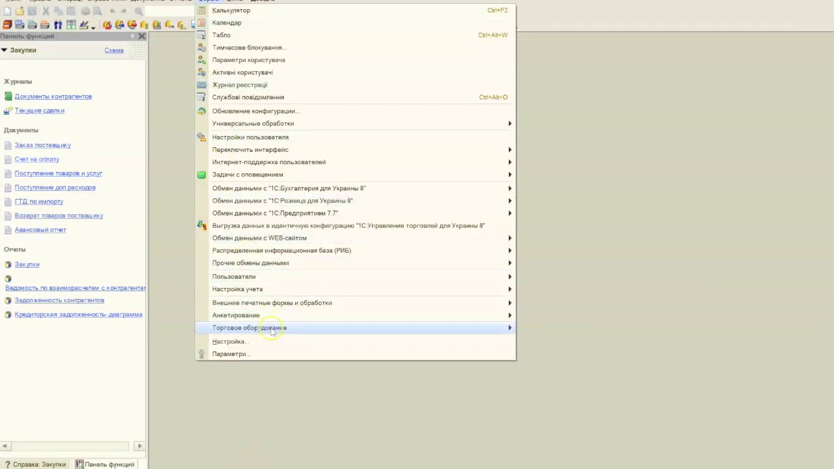Open Счет на оплату link
The width and height of the screenshot is (834, 469).
37,160
